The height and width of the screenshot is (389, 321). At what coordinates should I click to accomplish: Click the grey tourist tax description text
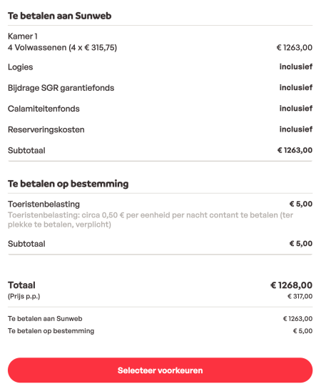click(151, 220)
